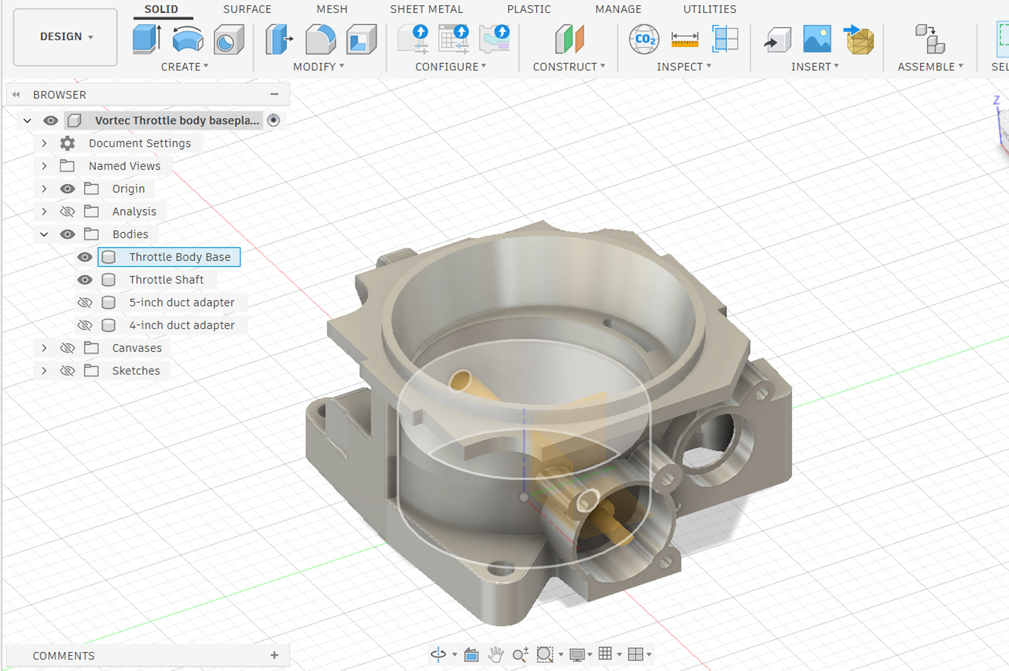Viewport: 1009px width, 671px height.
Task: Select the Orbit navigation tool
Action: point(438,654)
